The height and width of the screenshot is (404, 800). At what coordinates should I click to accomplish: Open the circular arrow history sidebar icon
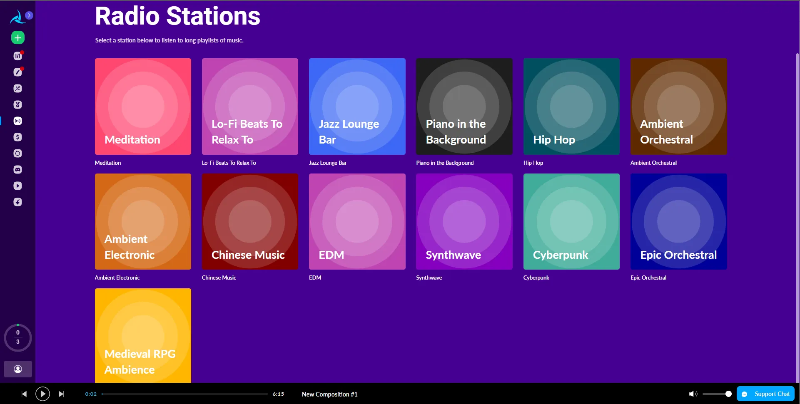click(x=17, y=153)
